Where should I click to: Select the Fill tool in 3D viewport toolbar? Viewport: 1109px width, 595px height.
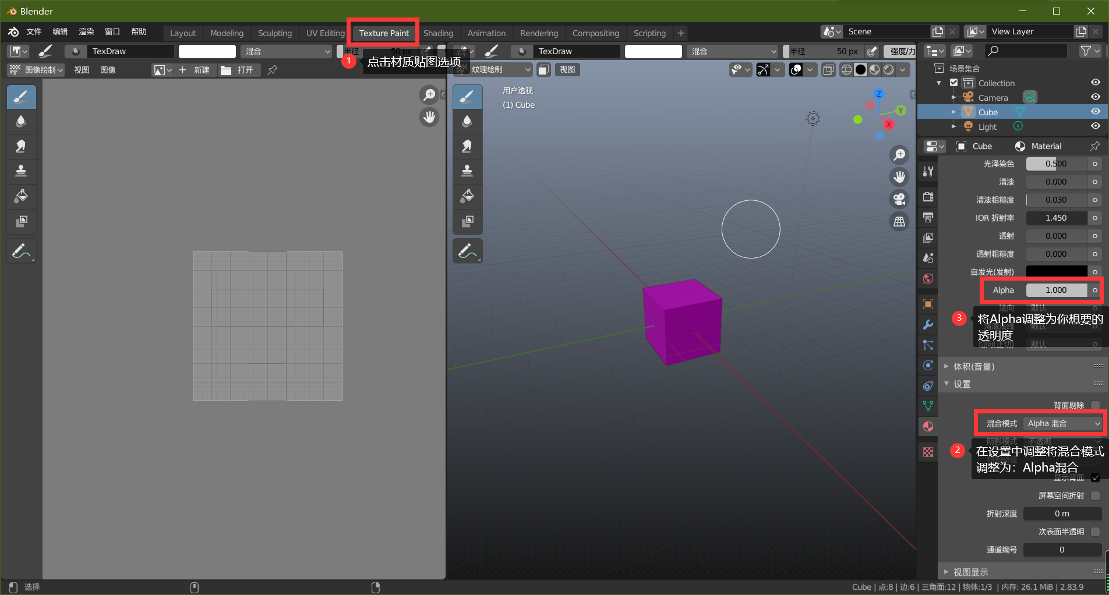467,196
